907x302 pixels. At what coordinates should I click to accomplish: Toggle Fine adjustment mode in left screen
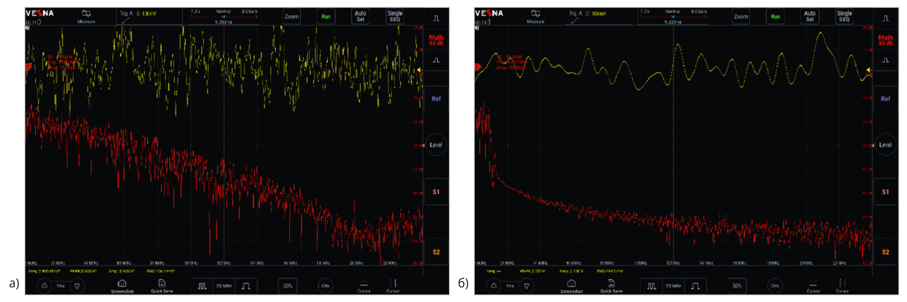61,286
